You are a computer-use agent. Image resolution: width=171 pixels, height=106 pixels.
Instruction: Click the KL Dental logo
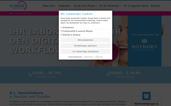(x=18, y=6)
